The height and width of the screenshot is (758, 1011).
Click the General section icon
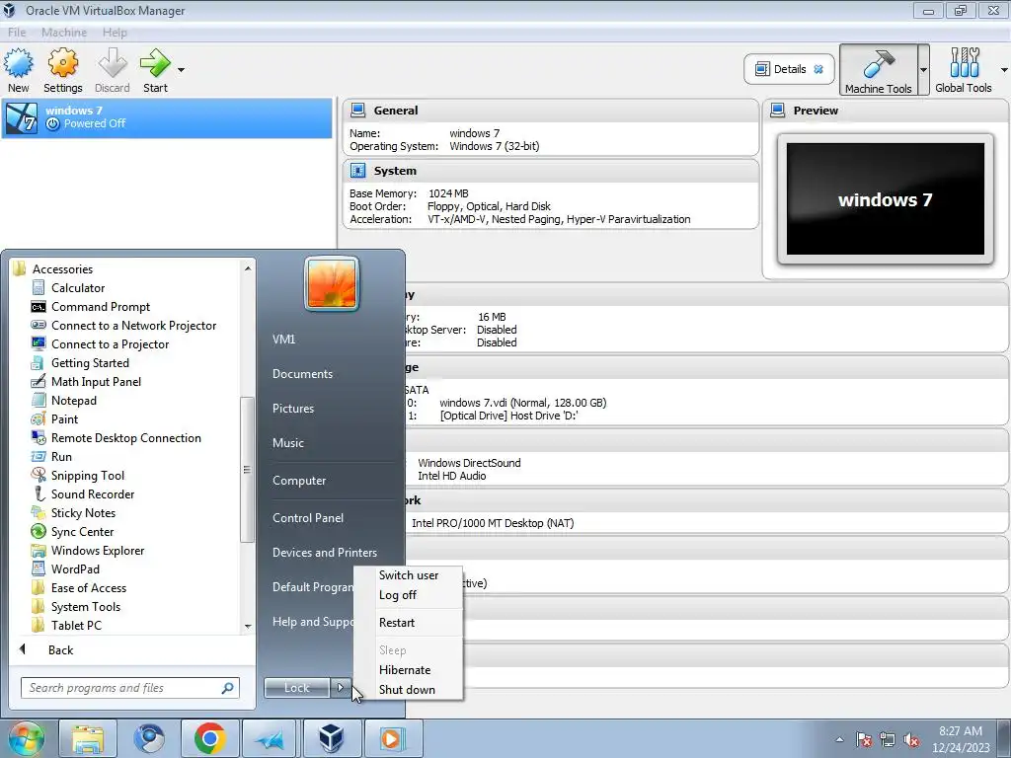pyautogui.click(x=357, y=111)
